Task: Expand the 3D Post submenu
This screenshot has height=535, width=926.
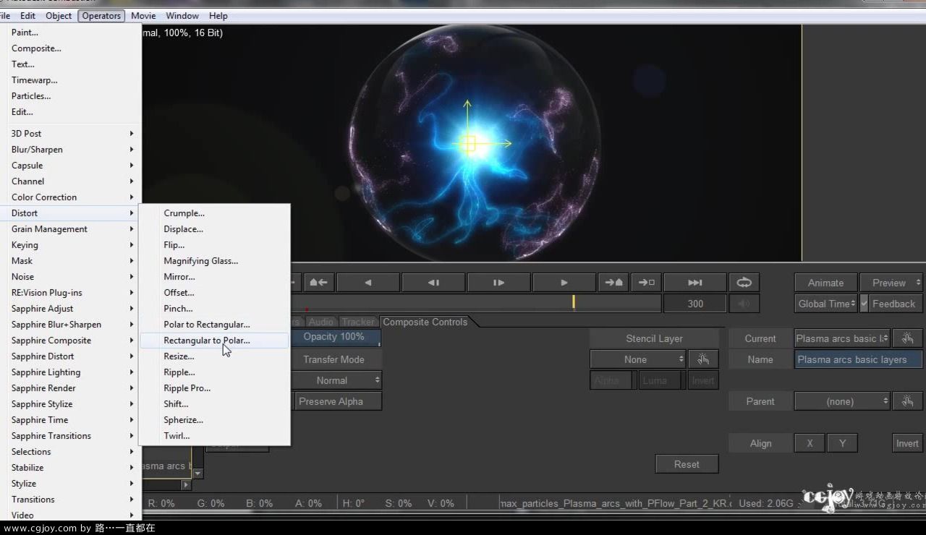Action: point(71,134)
